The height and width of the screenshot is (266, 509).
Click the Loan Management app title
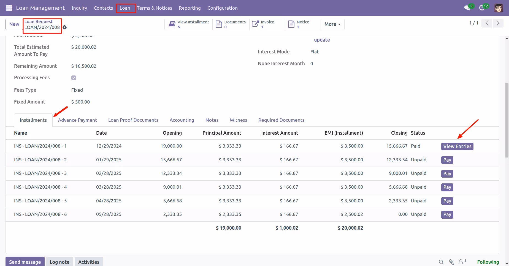coord(40,8)
